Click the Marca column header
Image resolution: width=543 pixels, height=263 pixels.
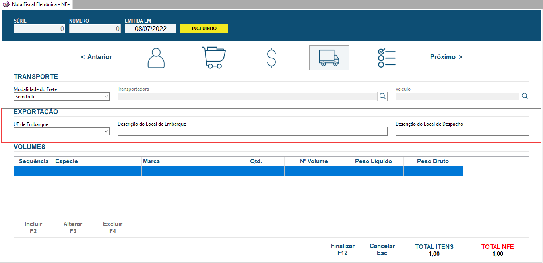click(185, 161)
